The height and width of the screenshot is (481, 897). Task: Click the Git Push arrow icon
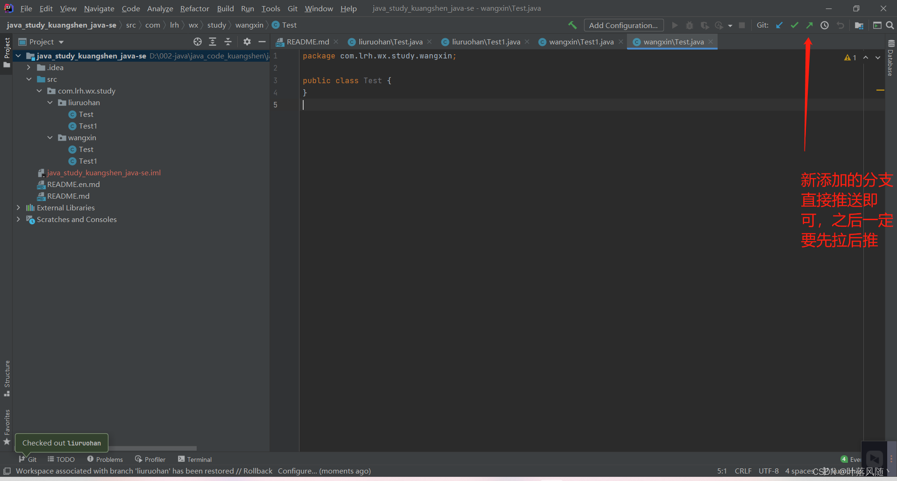(809, 25)
